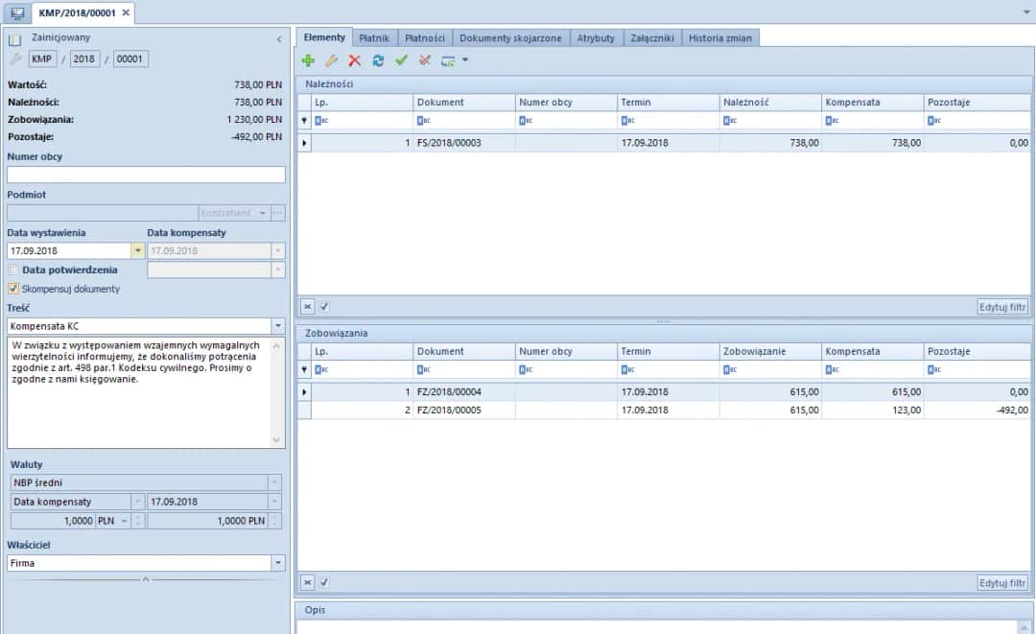
Task: Open the Data wystawienia date dropdown
Action: tap(138, 250)
